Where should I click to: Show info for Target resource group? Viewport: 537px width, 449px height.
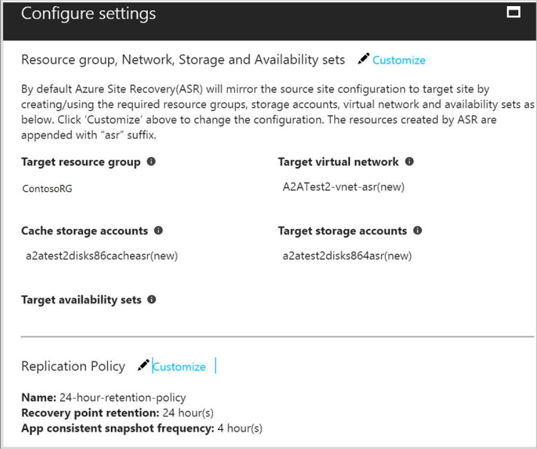(151, 162)
